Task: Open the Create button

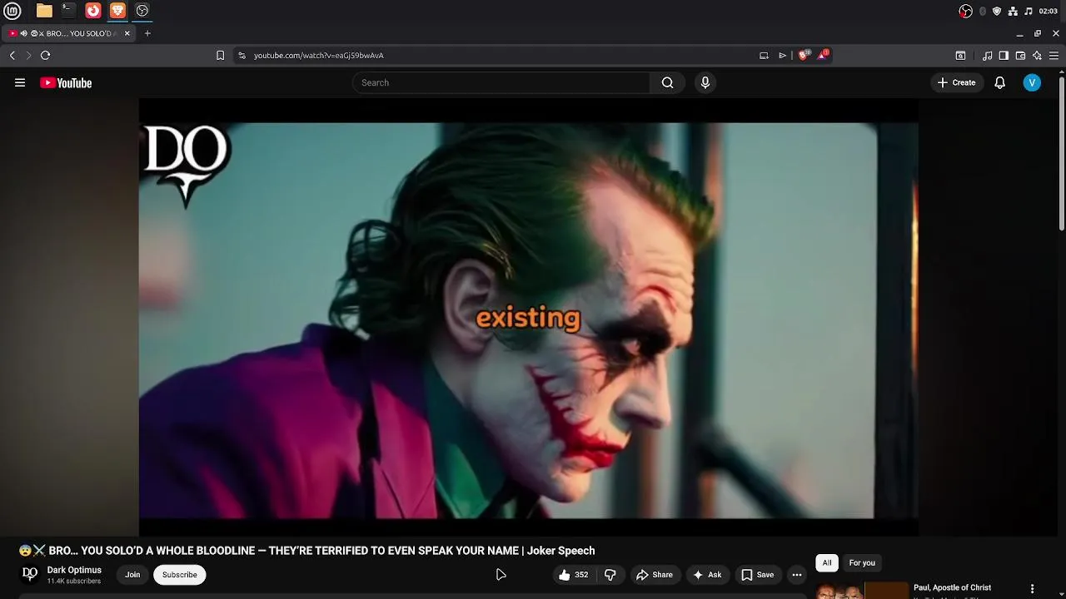Action: [956, 82]
